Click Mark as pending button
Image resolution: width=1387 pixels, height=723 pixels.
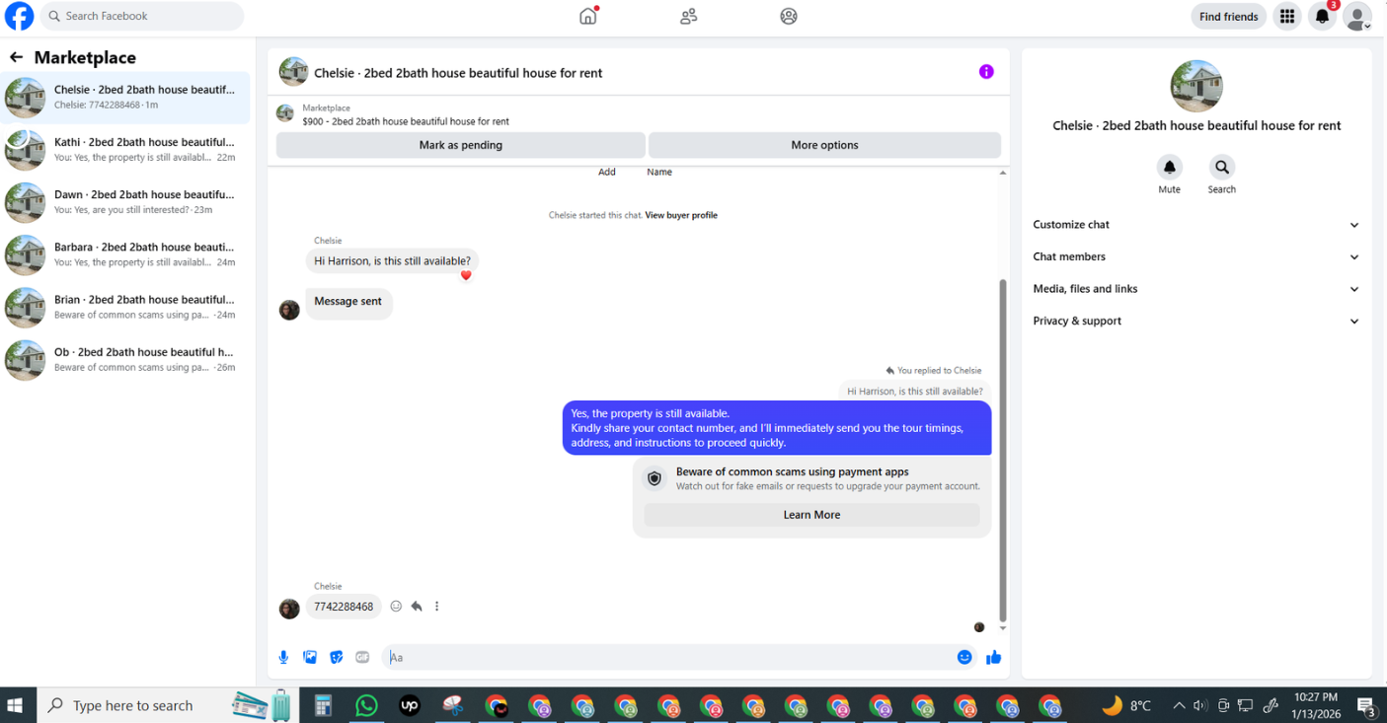[460, 145]
